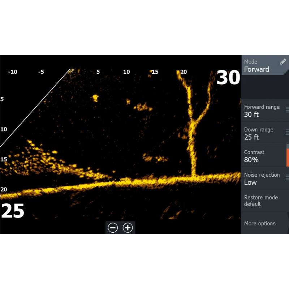
Task: Click the transducer origin at beam apex
Action: [71, 70]
